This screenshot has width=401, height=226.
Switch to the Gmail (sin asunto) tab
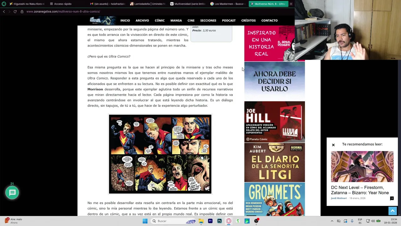(107, 4)
